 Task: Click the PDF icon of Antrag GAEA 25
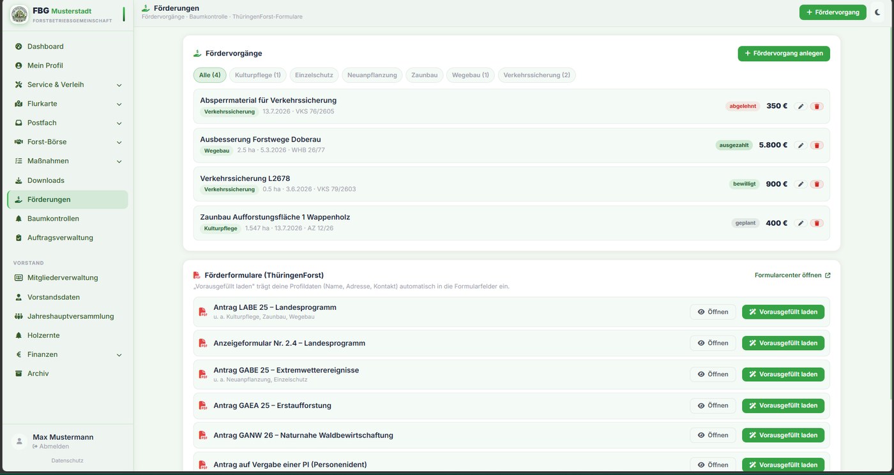coord(203,406)
